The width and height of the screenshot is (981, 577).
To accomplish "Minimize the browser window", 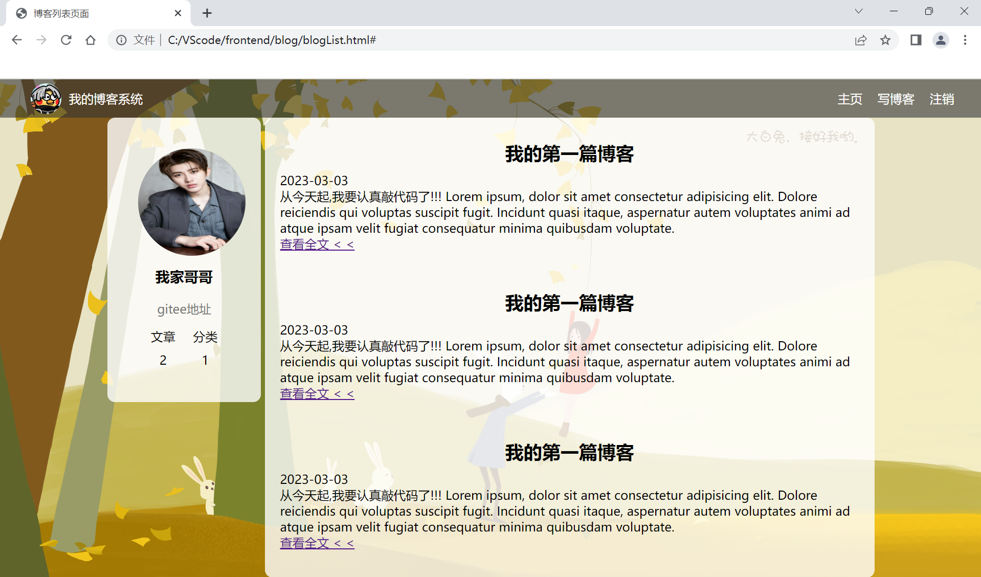I will (x=894, y=11).
